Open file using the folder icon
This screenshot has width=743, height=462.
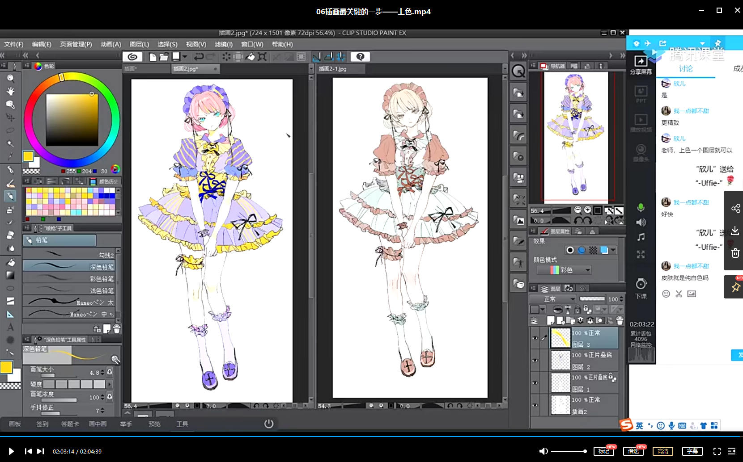click(x=164, y=57)
